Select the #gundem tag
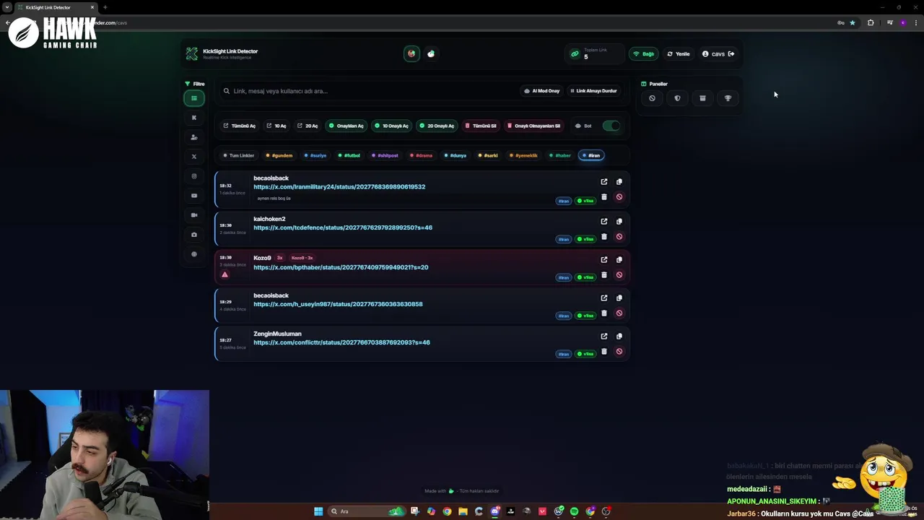Image resolution: width=924 pixels, height=520 pixels. pos(279,155)
